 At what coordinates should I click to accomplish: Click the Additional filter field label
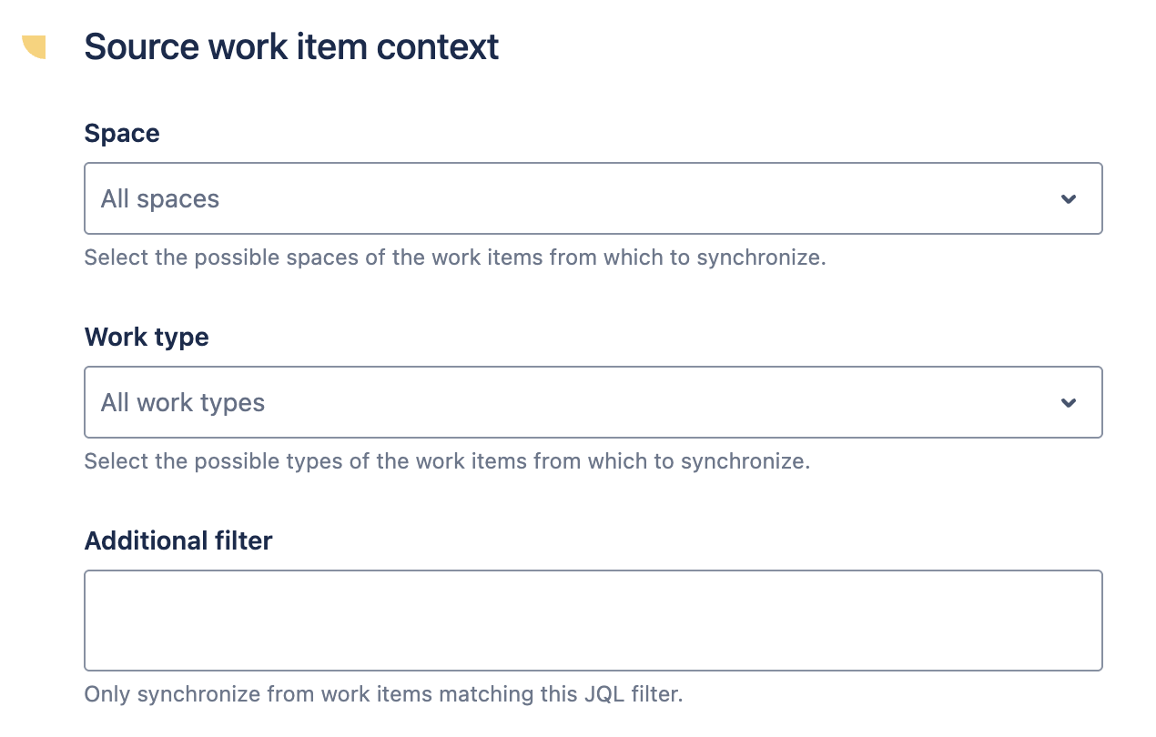[178, 541]
